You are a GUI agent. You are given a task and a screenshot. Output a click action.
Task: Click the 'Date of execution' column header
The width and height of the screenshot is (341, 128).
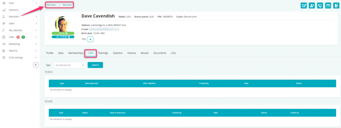[x=118, y=113]
